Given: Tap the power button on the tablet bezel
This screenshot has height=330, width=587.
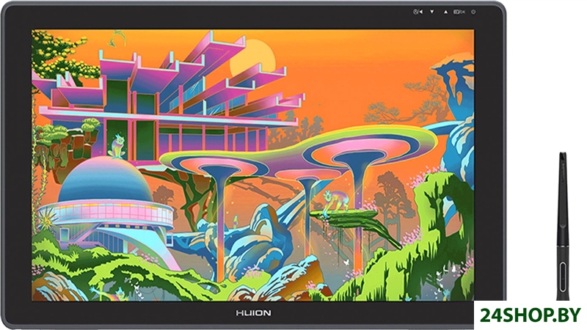Looking at the screenshot, I should pyautogui.click(x=473, y=12).
